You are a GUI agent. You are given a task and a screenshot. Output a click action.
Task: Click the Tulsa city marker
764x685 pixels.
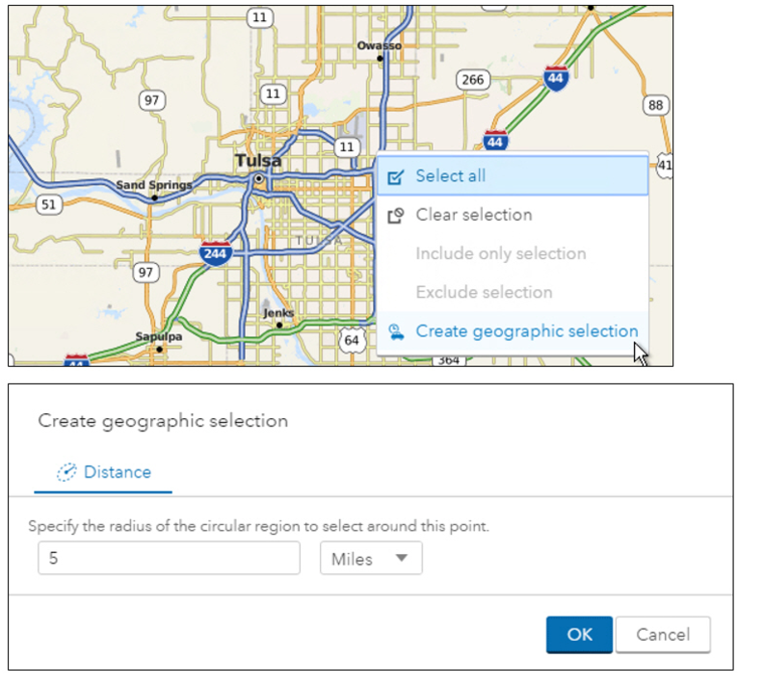258,178
